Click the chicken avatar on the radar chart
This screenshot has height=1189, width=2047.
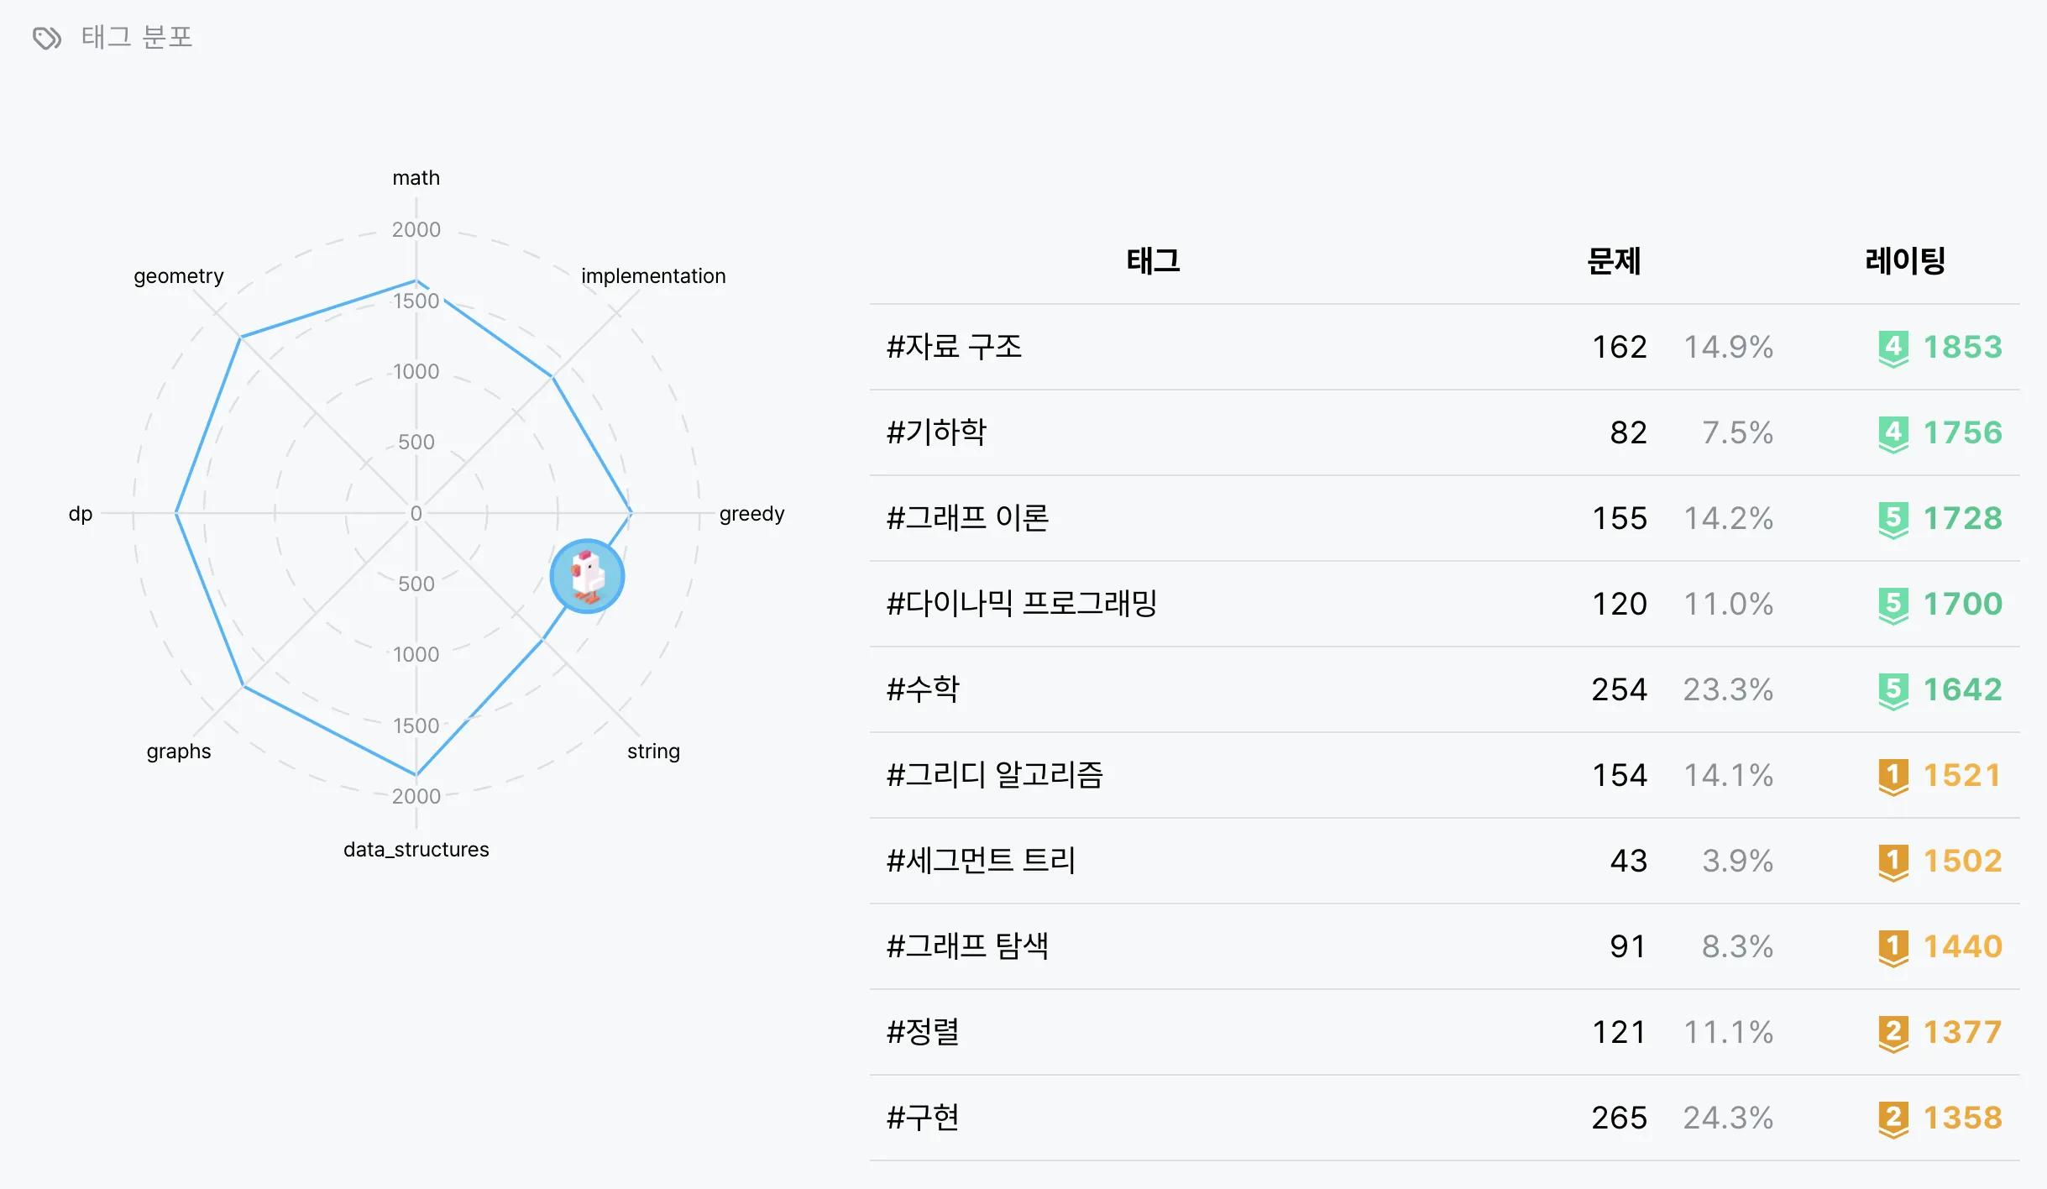pos(587,576)
